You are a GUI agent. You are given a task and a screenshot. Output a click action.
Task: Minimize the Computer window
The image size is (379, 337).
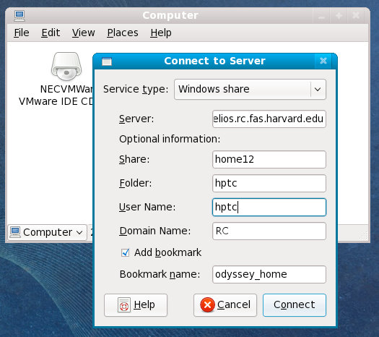coord(321,16)
